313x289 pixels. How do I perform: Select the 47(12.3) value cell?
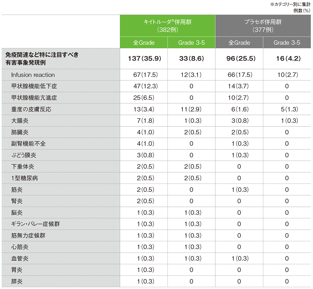click(x=144, y=86)
